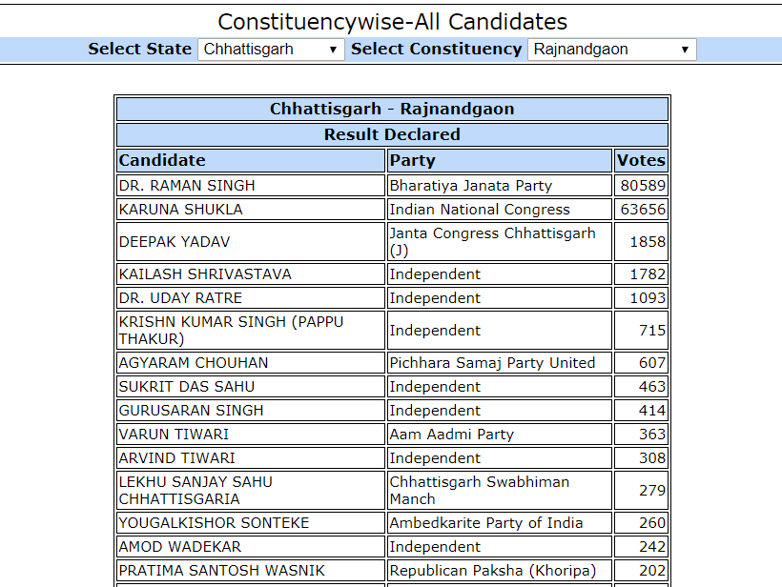782x587 pixels.
Task: Click the Bharatiya Janata Party cell
Action: click(499, 186)
